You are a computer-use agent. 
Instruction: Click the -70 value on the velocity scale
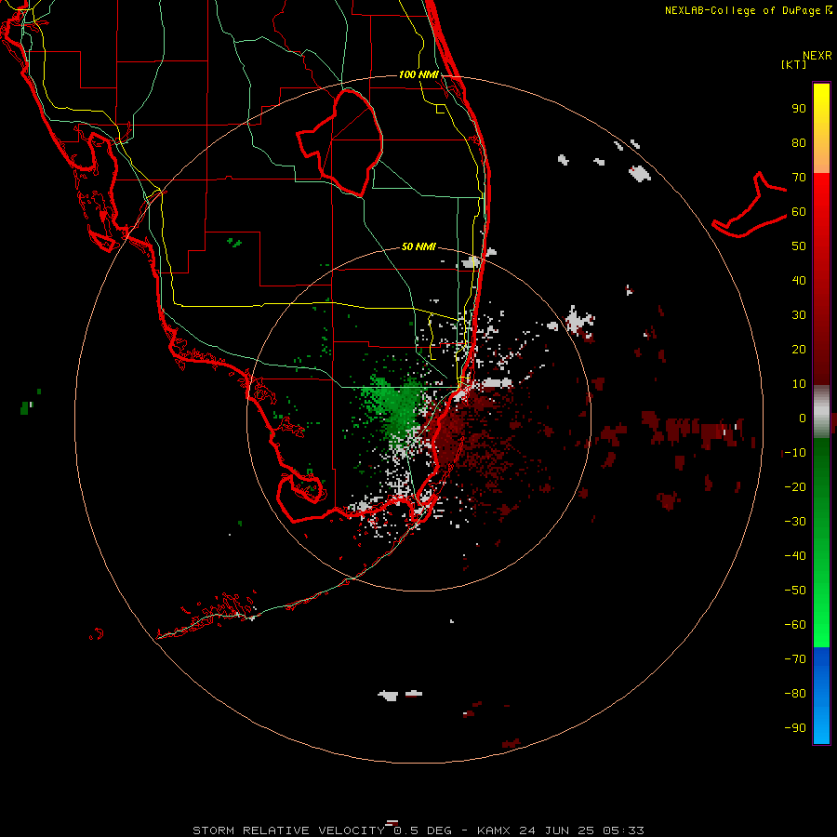click(795, 659)
